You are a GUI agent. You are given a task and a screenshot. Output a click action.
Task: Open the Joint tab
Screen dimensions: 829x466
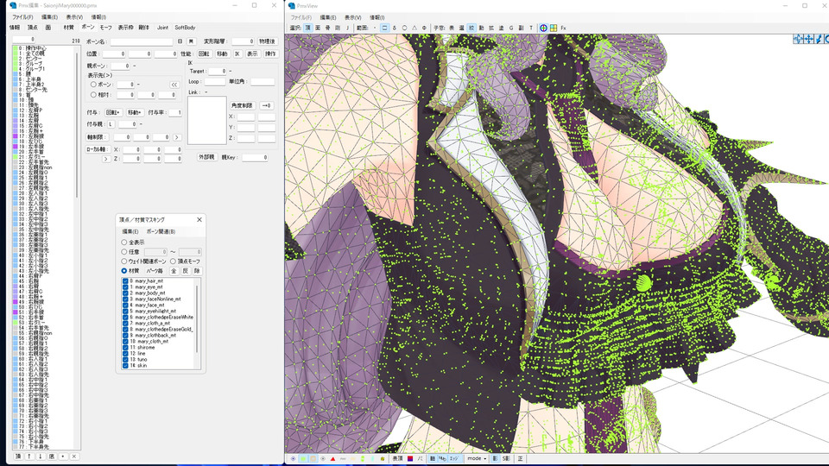tap(162, 28)
